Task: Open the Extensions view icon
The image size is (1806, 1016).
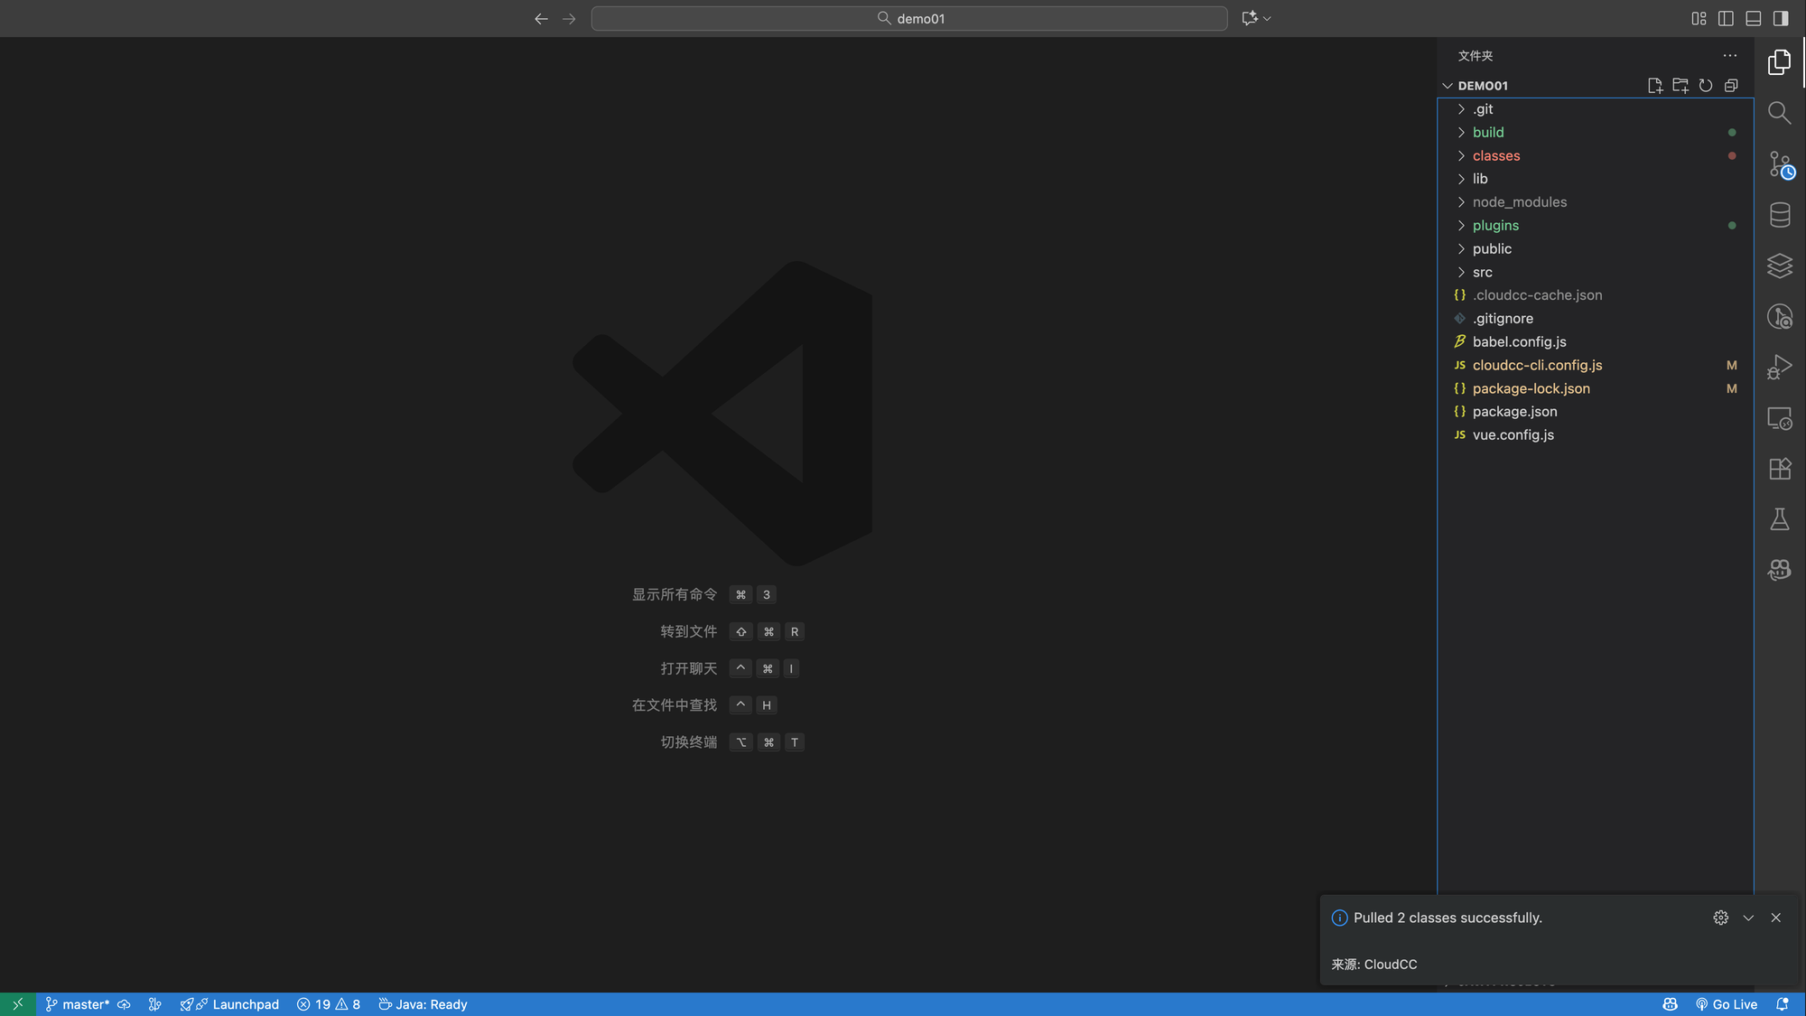Action: click(x=1779, y=469)
